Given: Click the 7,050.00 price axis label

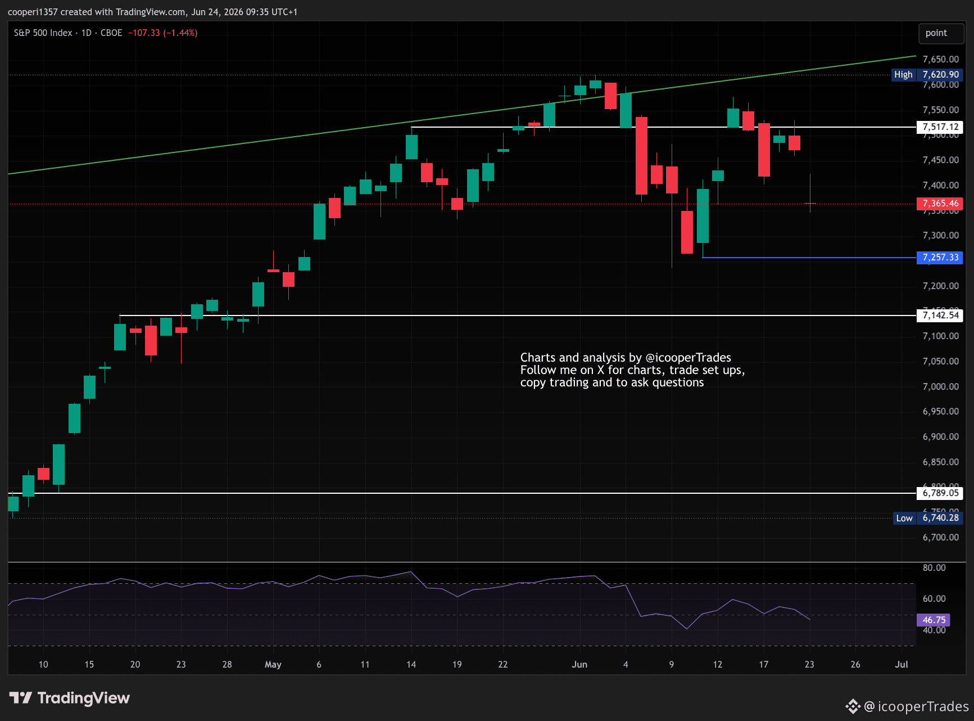Looking at the screenshot, I should [x=941, y=361].
